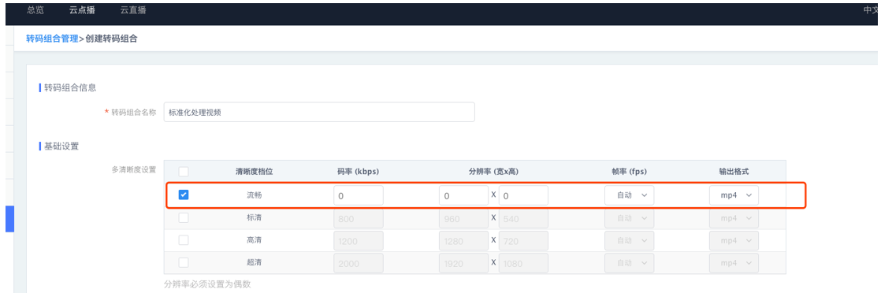Open the 流畅 output format mp4 dropdown
This screenshot has height=304, width=881.
734,195
